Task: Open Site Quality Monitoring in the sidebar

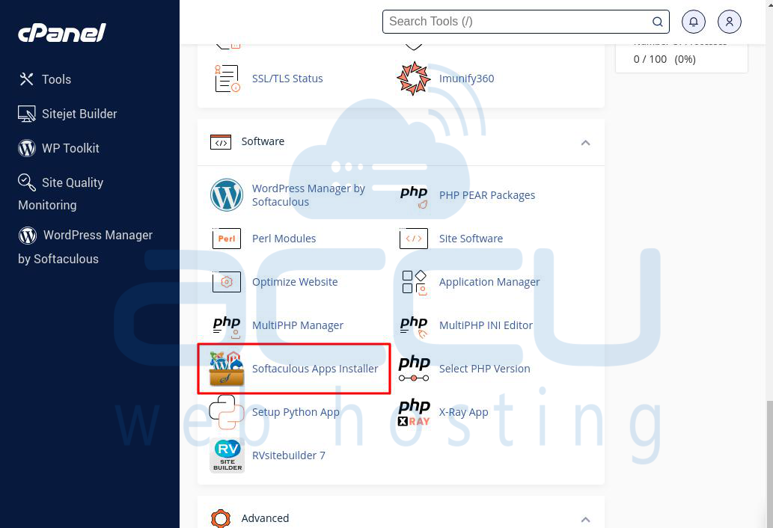Action: (61, 193)
